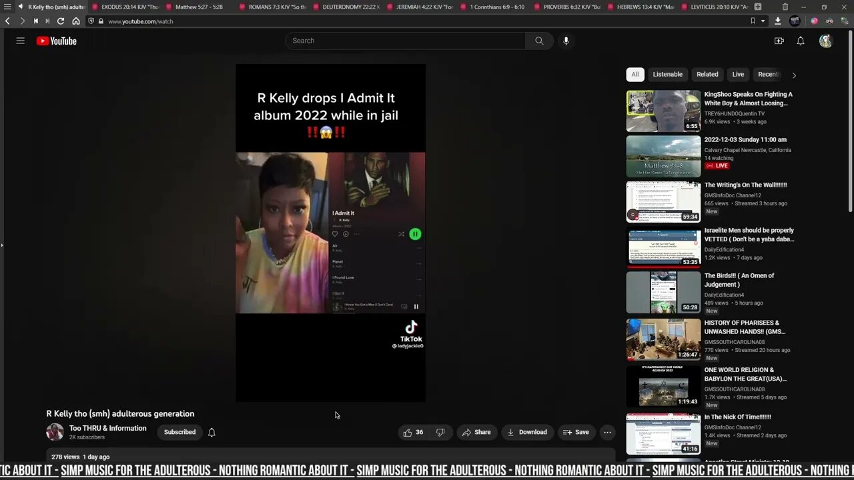854x480 pixels.
Task: Go to the browser home page
Action: coord(76,21)
